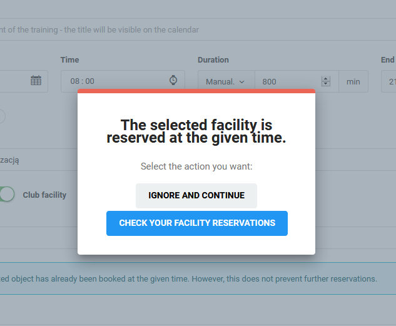Click the Time field showing 08:00
396x326 pixels.
click(113, 81)
